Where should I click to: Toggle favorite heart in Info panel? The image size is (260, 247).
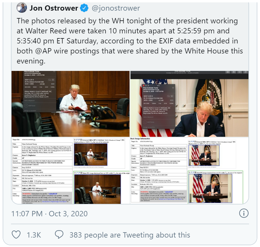173,88
